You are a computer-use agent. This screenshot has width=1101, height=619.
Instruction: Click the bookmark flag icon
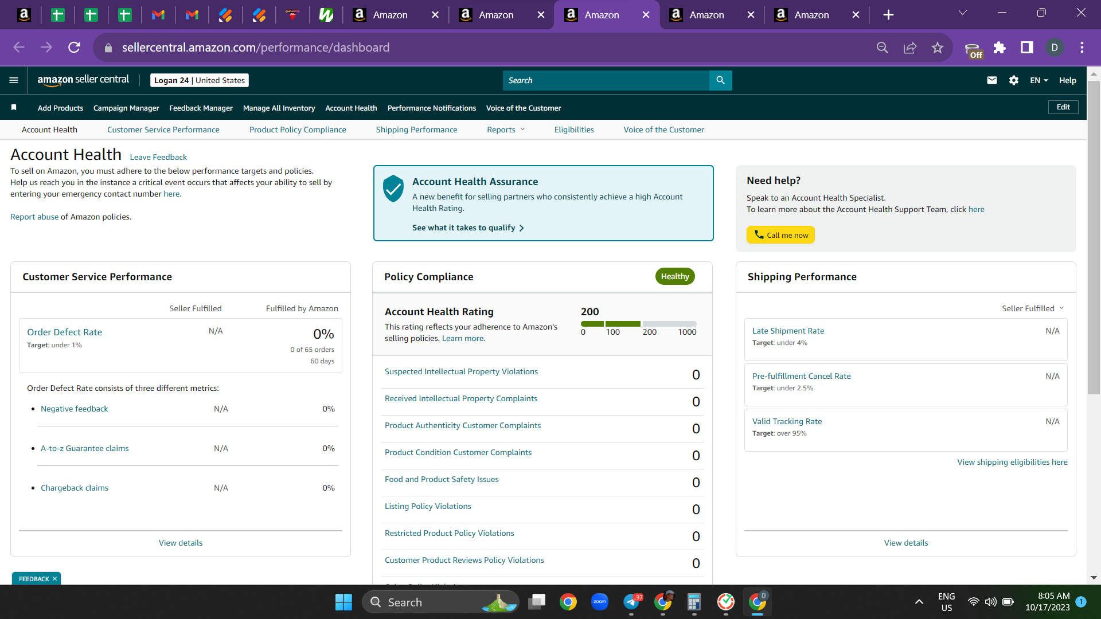[x=14, y=107]
